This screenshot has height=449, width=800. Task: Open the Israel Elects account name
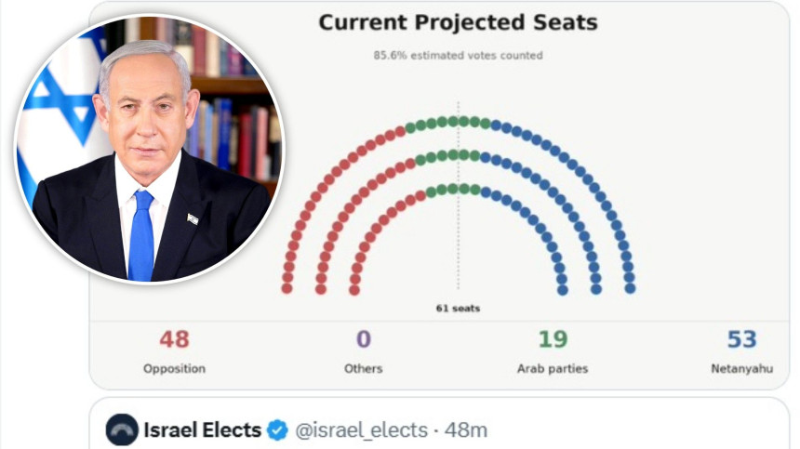click(x=203, y=430)
